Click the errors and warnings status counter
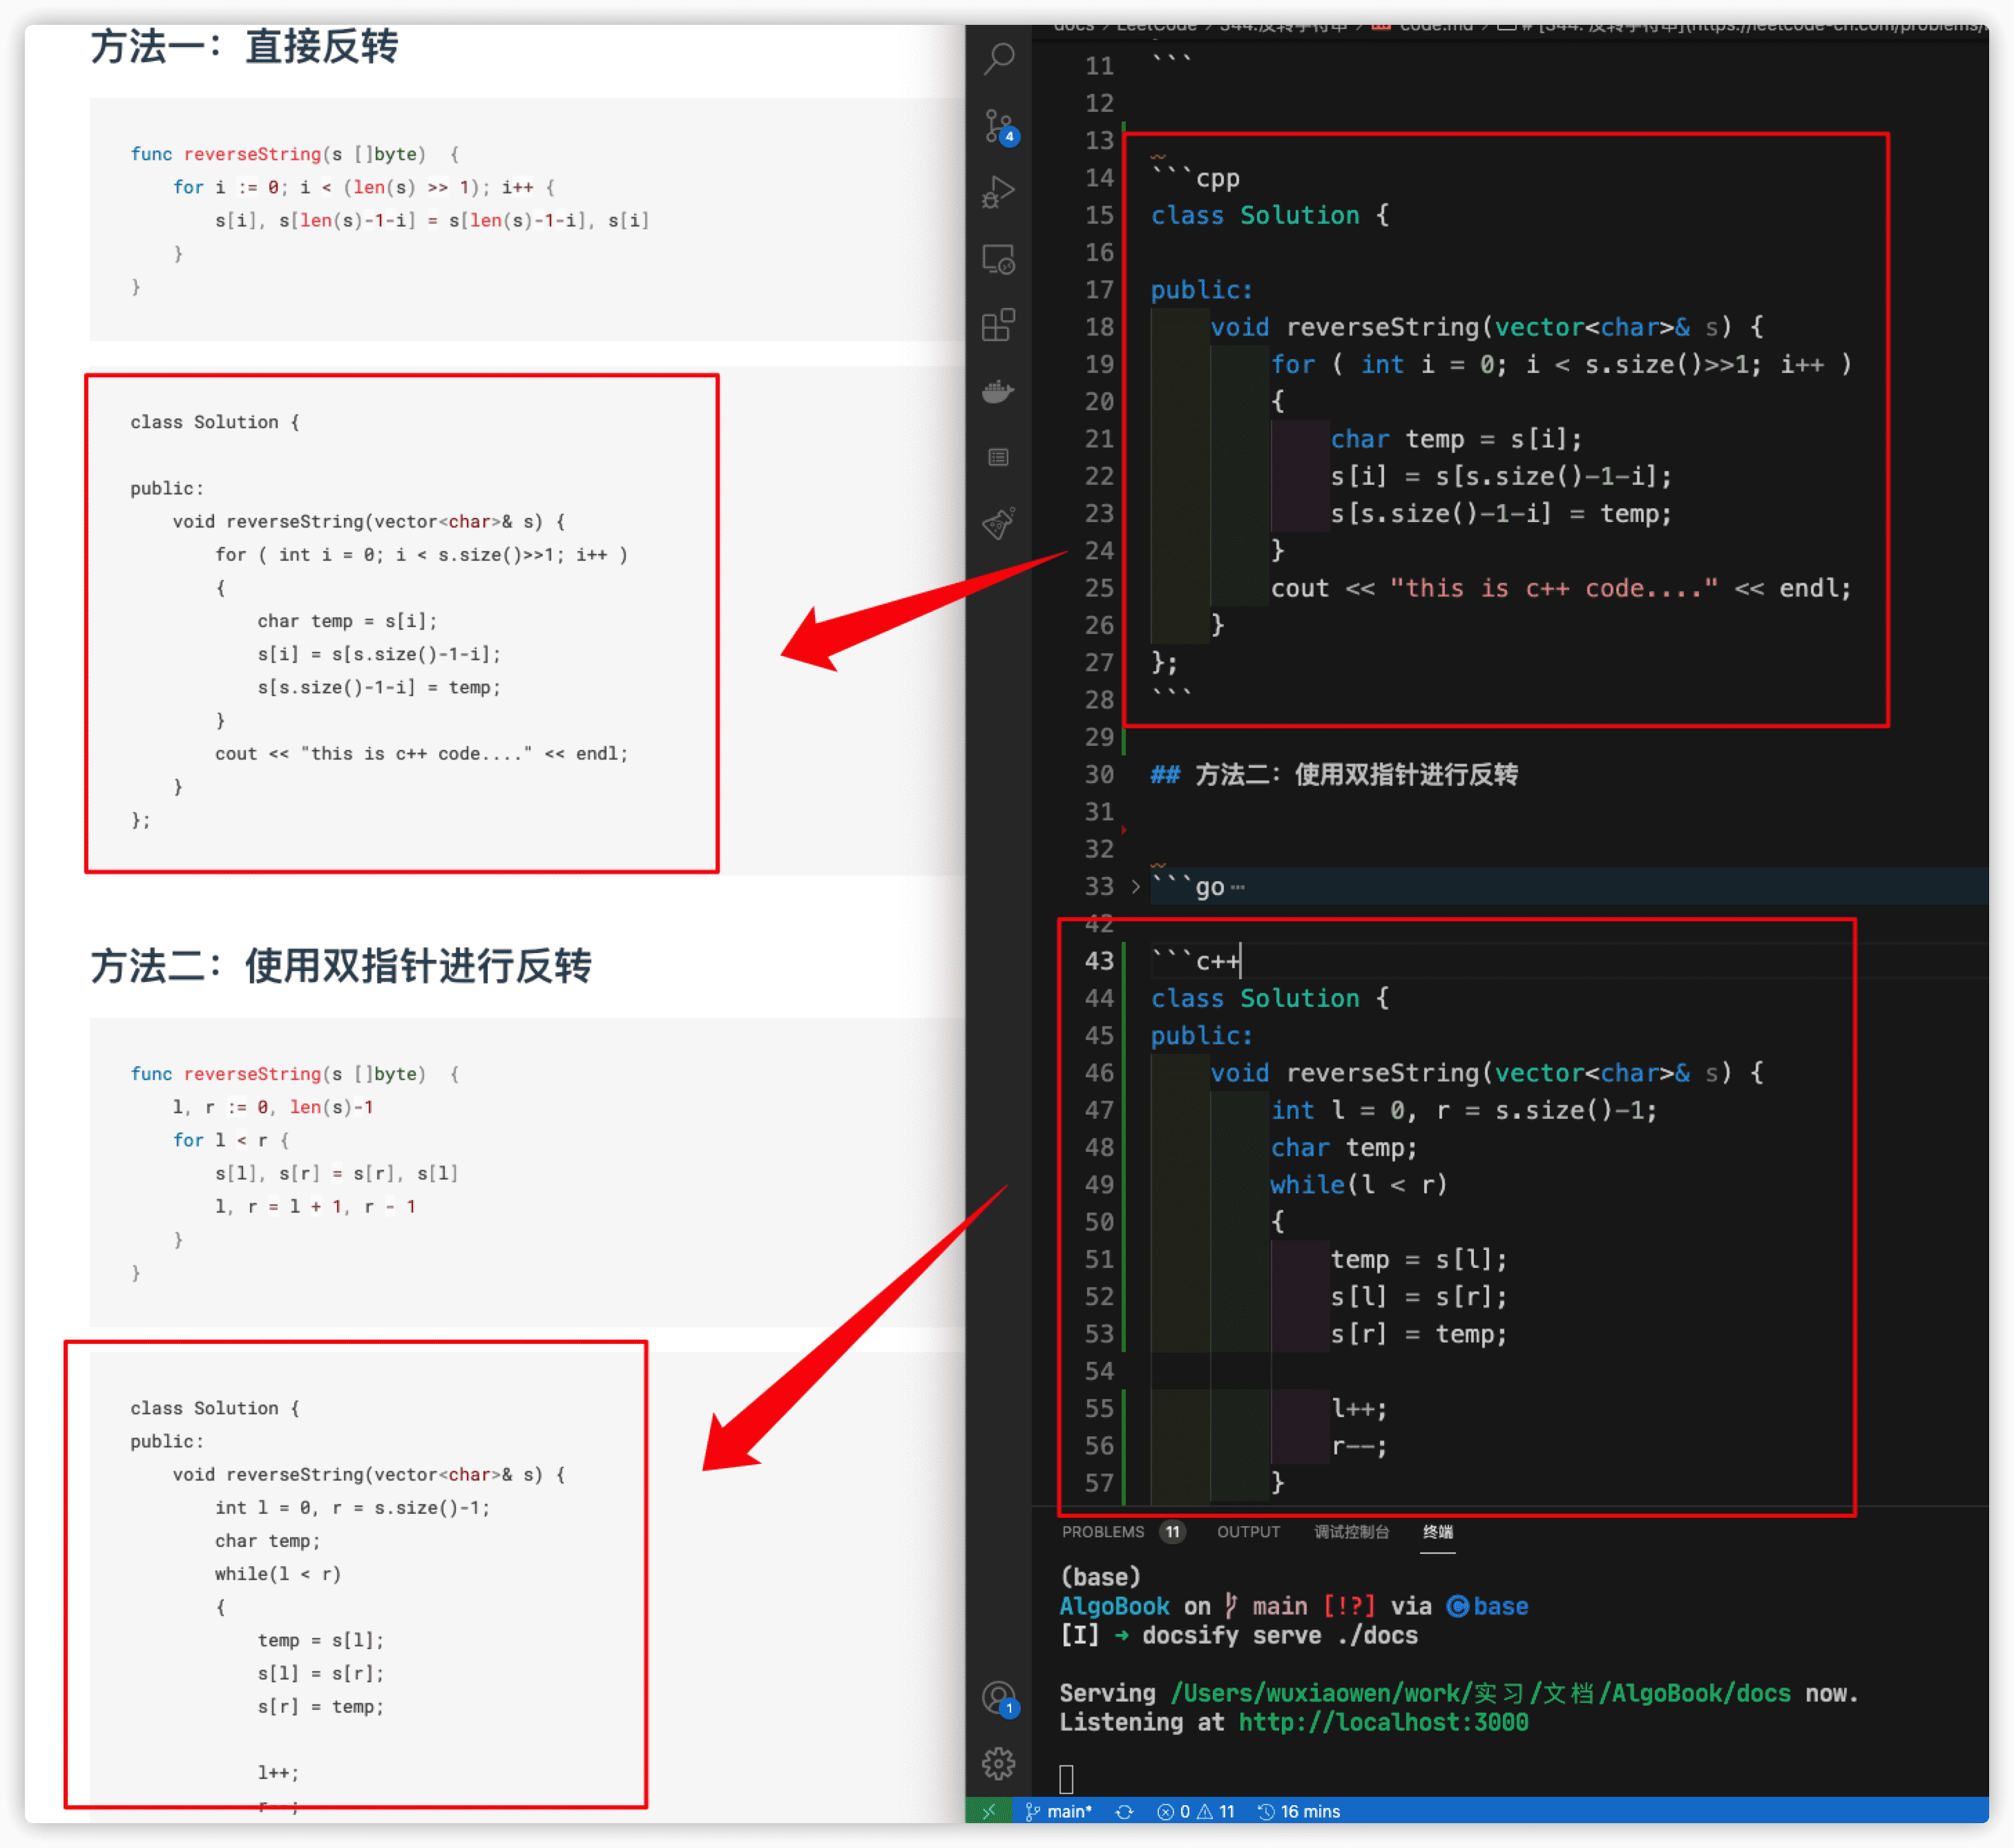 (x=1195, y=1812)
